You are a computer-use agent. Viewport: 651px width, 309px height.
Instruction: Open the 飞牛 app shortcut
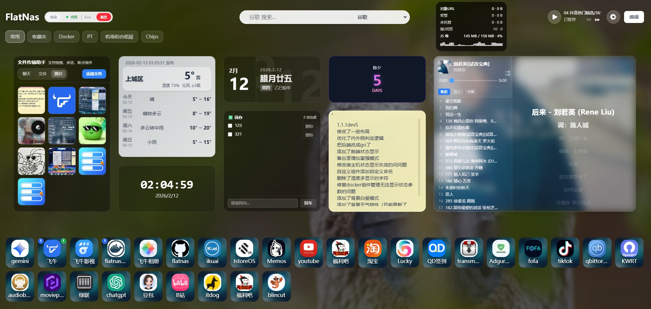[x=52, y=252]
